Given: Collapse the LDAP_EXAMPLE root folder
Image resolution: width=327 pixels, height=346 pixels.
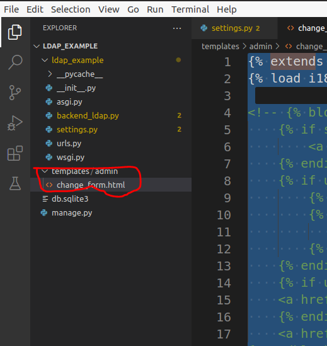Looking at the screenshot, I should (x=37, y=46).
